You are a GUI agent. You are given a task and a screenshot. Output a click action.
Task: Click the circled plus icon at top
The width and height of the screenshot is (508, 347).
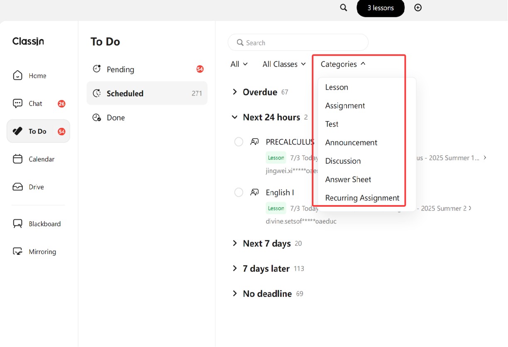(x=418, y=8)
